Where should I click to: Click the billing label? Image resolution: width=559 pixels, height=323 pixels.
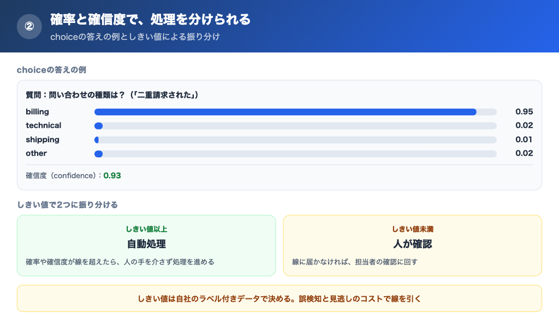(x=37, y=111)
